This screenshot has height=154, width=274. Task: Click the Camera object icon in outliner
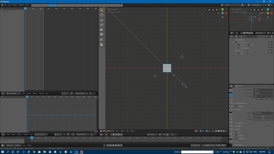(x=238, y=45)
